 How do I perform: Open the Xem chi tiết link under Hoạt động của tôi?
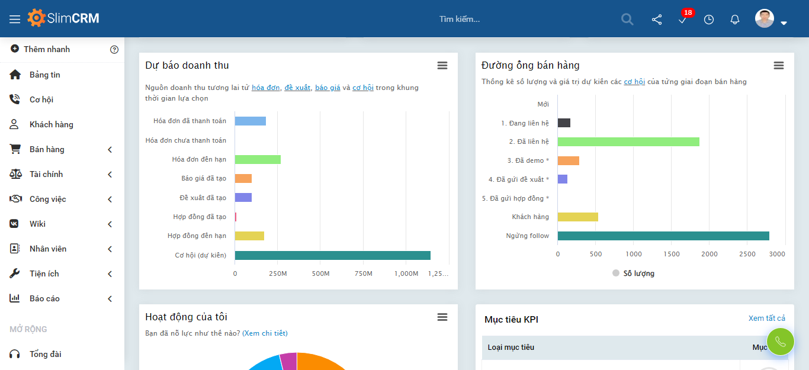[267, 333]
